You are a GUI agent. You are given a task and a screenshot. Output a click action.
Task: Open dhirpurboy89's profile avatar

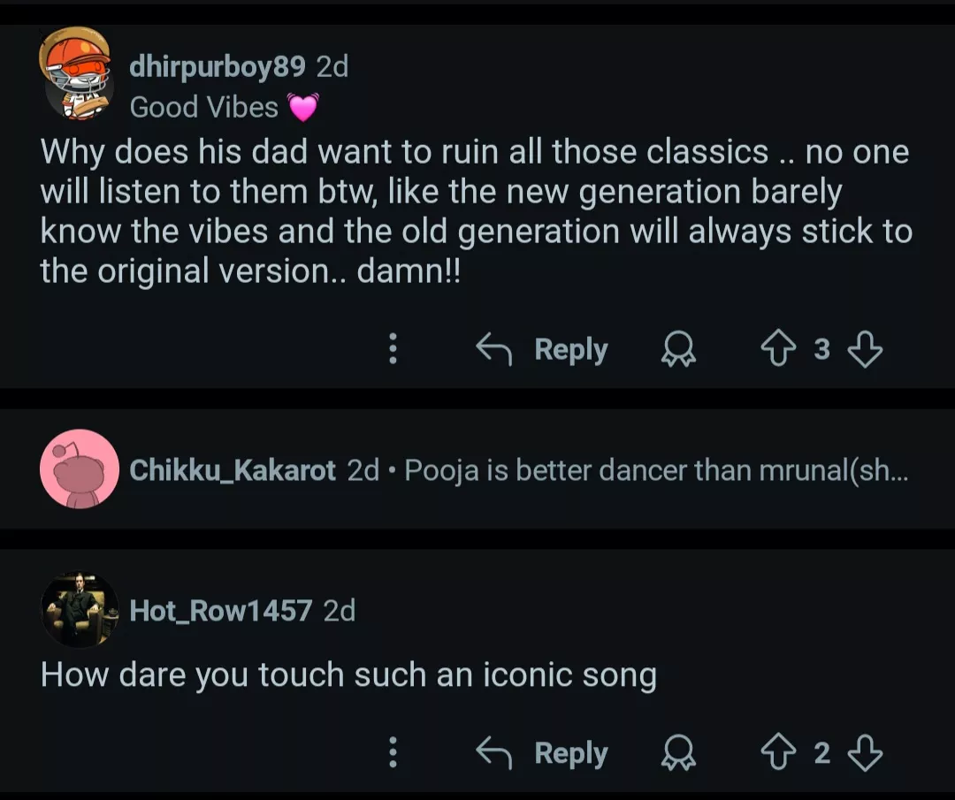tap(77, 73)
